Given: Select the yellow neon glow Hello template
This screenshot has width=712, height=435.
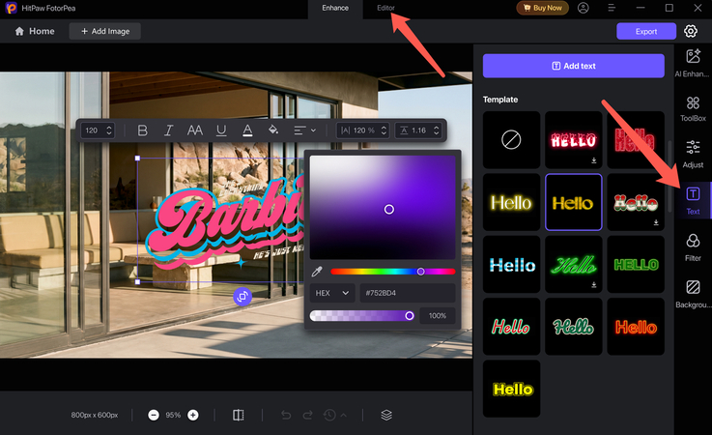Looking at the screenshot, I should click(511, 202).
